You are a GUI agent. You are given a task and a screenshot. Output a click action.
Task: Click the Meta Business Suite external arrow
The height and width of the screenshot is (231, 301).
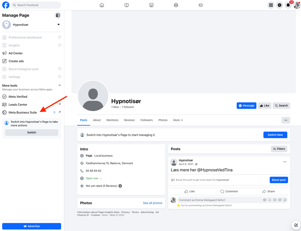60,112
